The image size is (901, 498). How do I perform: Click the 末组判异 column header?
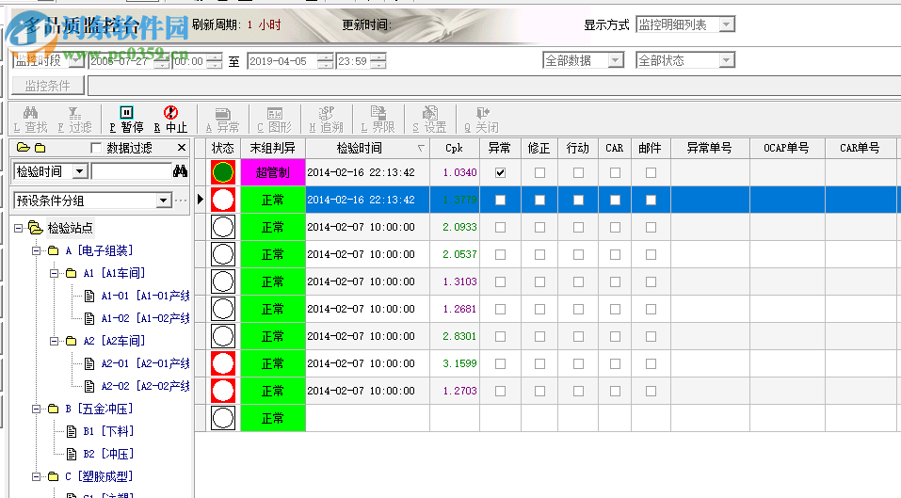tap(273, 148)
